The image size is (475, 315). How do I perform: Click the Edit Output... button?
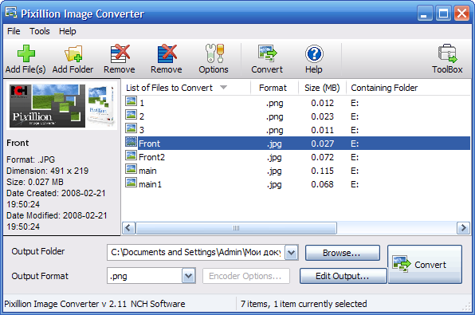tap(343, 276)
